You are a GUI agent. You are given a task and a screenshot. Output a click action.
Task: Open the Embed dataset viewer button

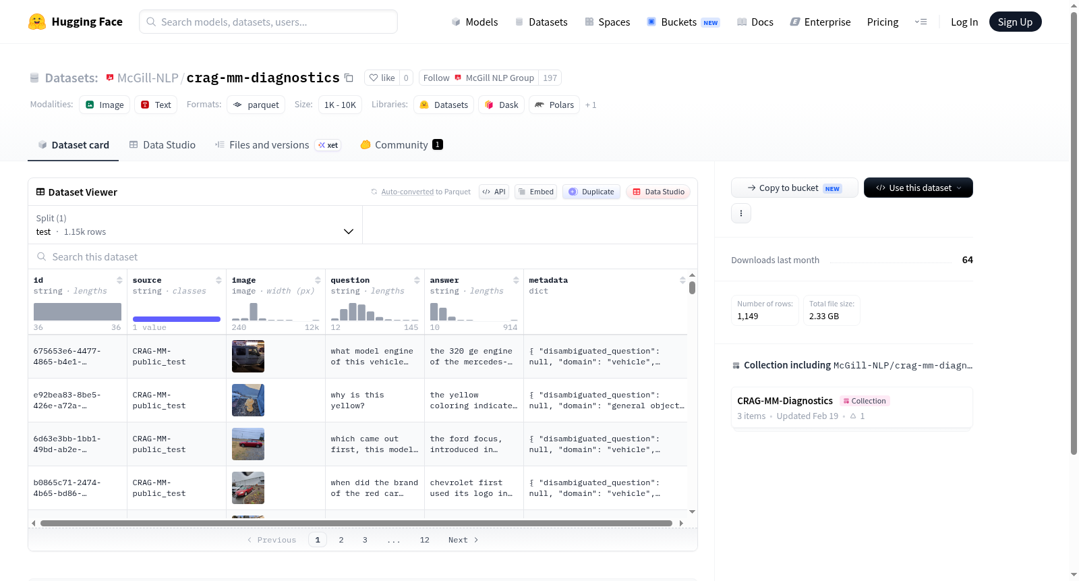[x=535, y=192]
